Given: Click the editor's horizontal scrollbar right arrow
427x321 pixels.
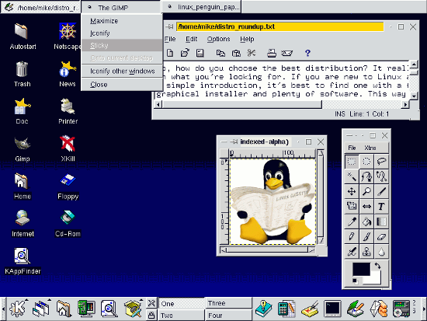Looking at the screenshot, I should [x=406, y=104].
